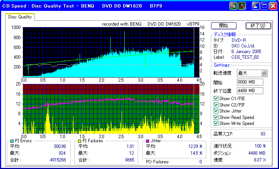Viewport: 279px width, 169px height.
Task: Click the PI Errors total 4915266
Action: (x=58, y=160)
